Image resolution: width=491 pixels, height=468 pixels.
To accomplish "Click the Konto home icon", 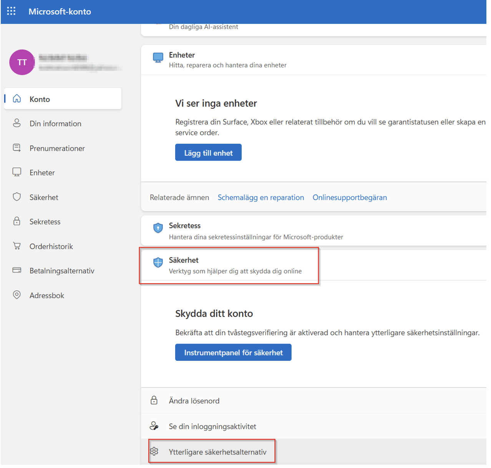I will pos(17,99).
